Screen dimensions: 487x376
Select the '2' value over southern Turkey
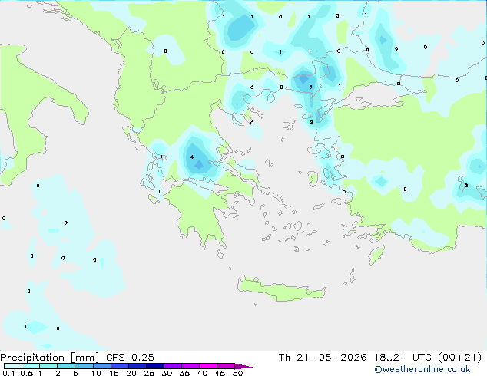pyautogui.click(x=466, y=186)
